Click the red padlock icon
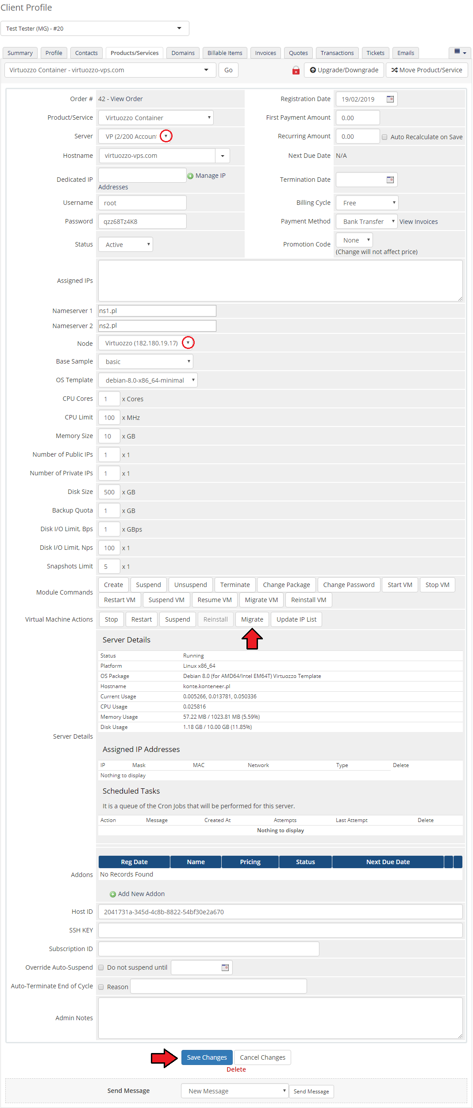 296,70
